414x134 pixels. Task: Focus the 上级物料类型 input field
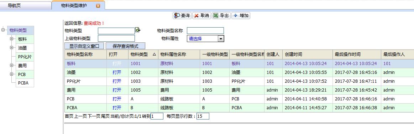(116, 39)
